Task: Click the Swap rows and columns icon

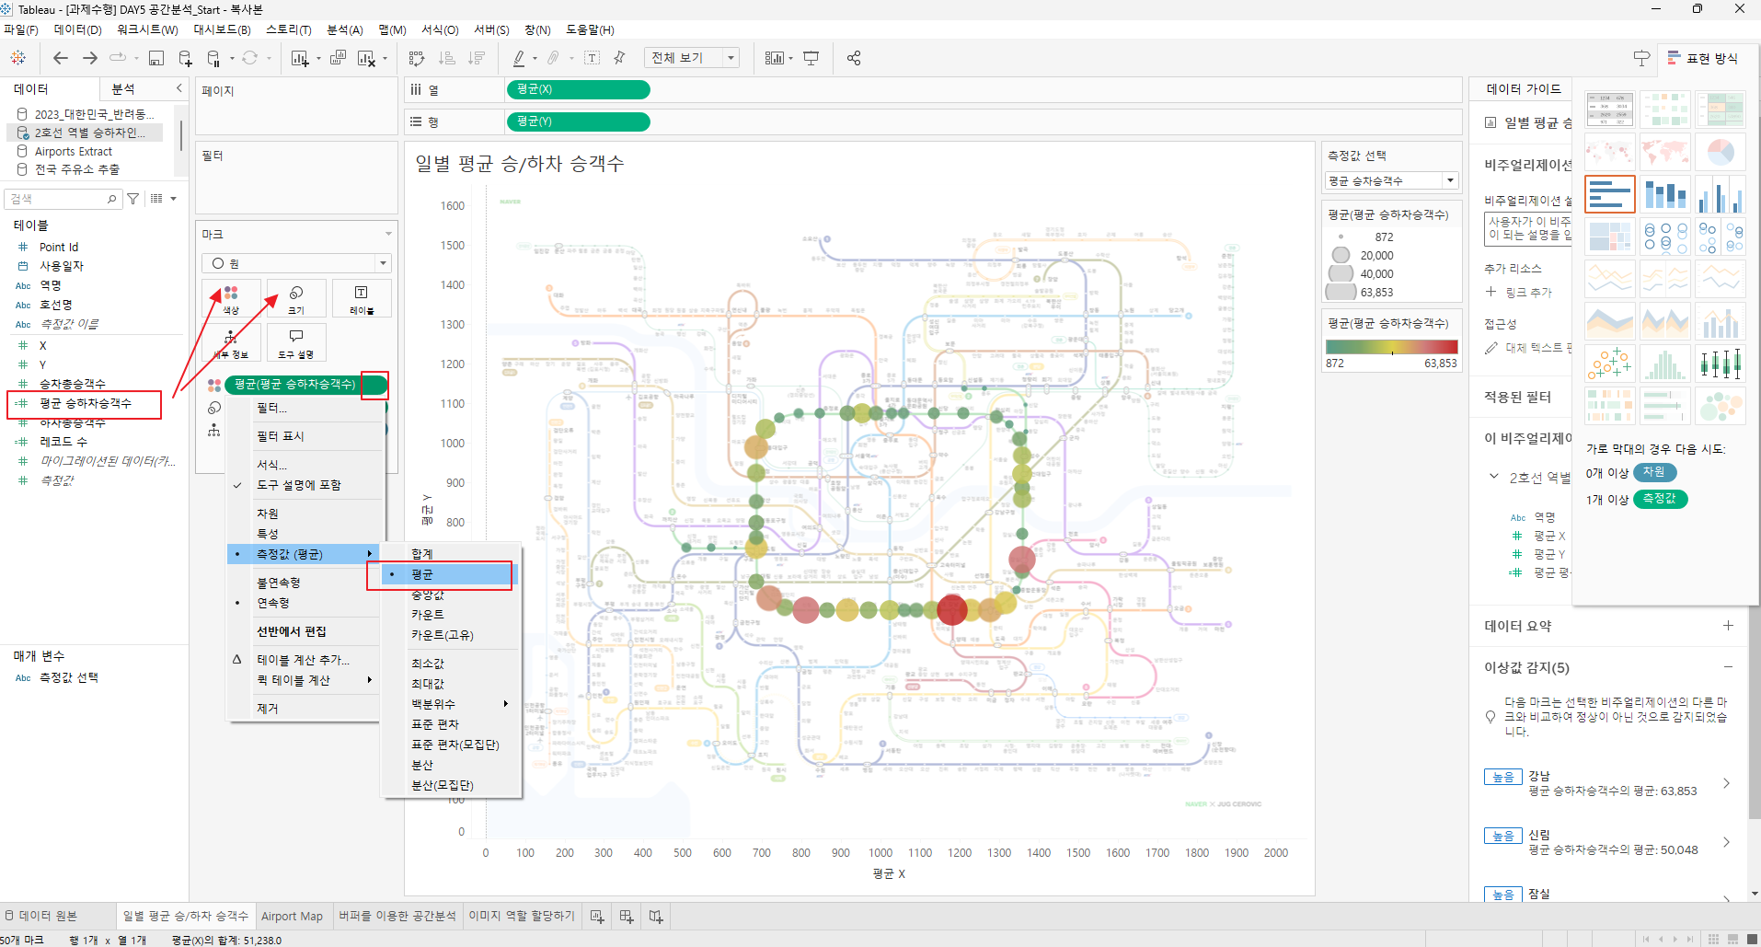Action: click(x=417, y=58)
